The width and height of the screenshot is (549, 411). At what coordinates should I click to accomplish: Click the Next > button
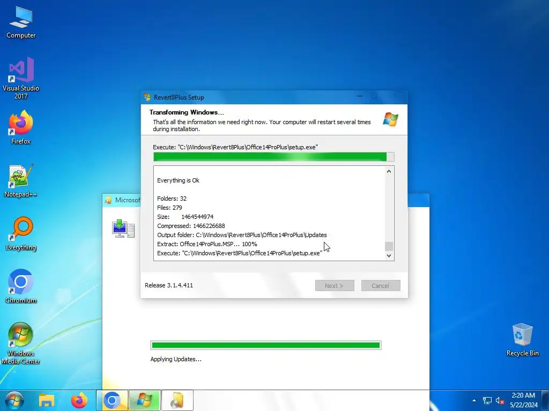coord(335,286)
